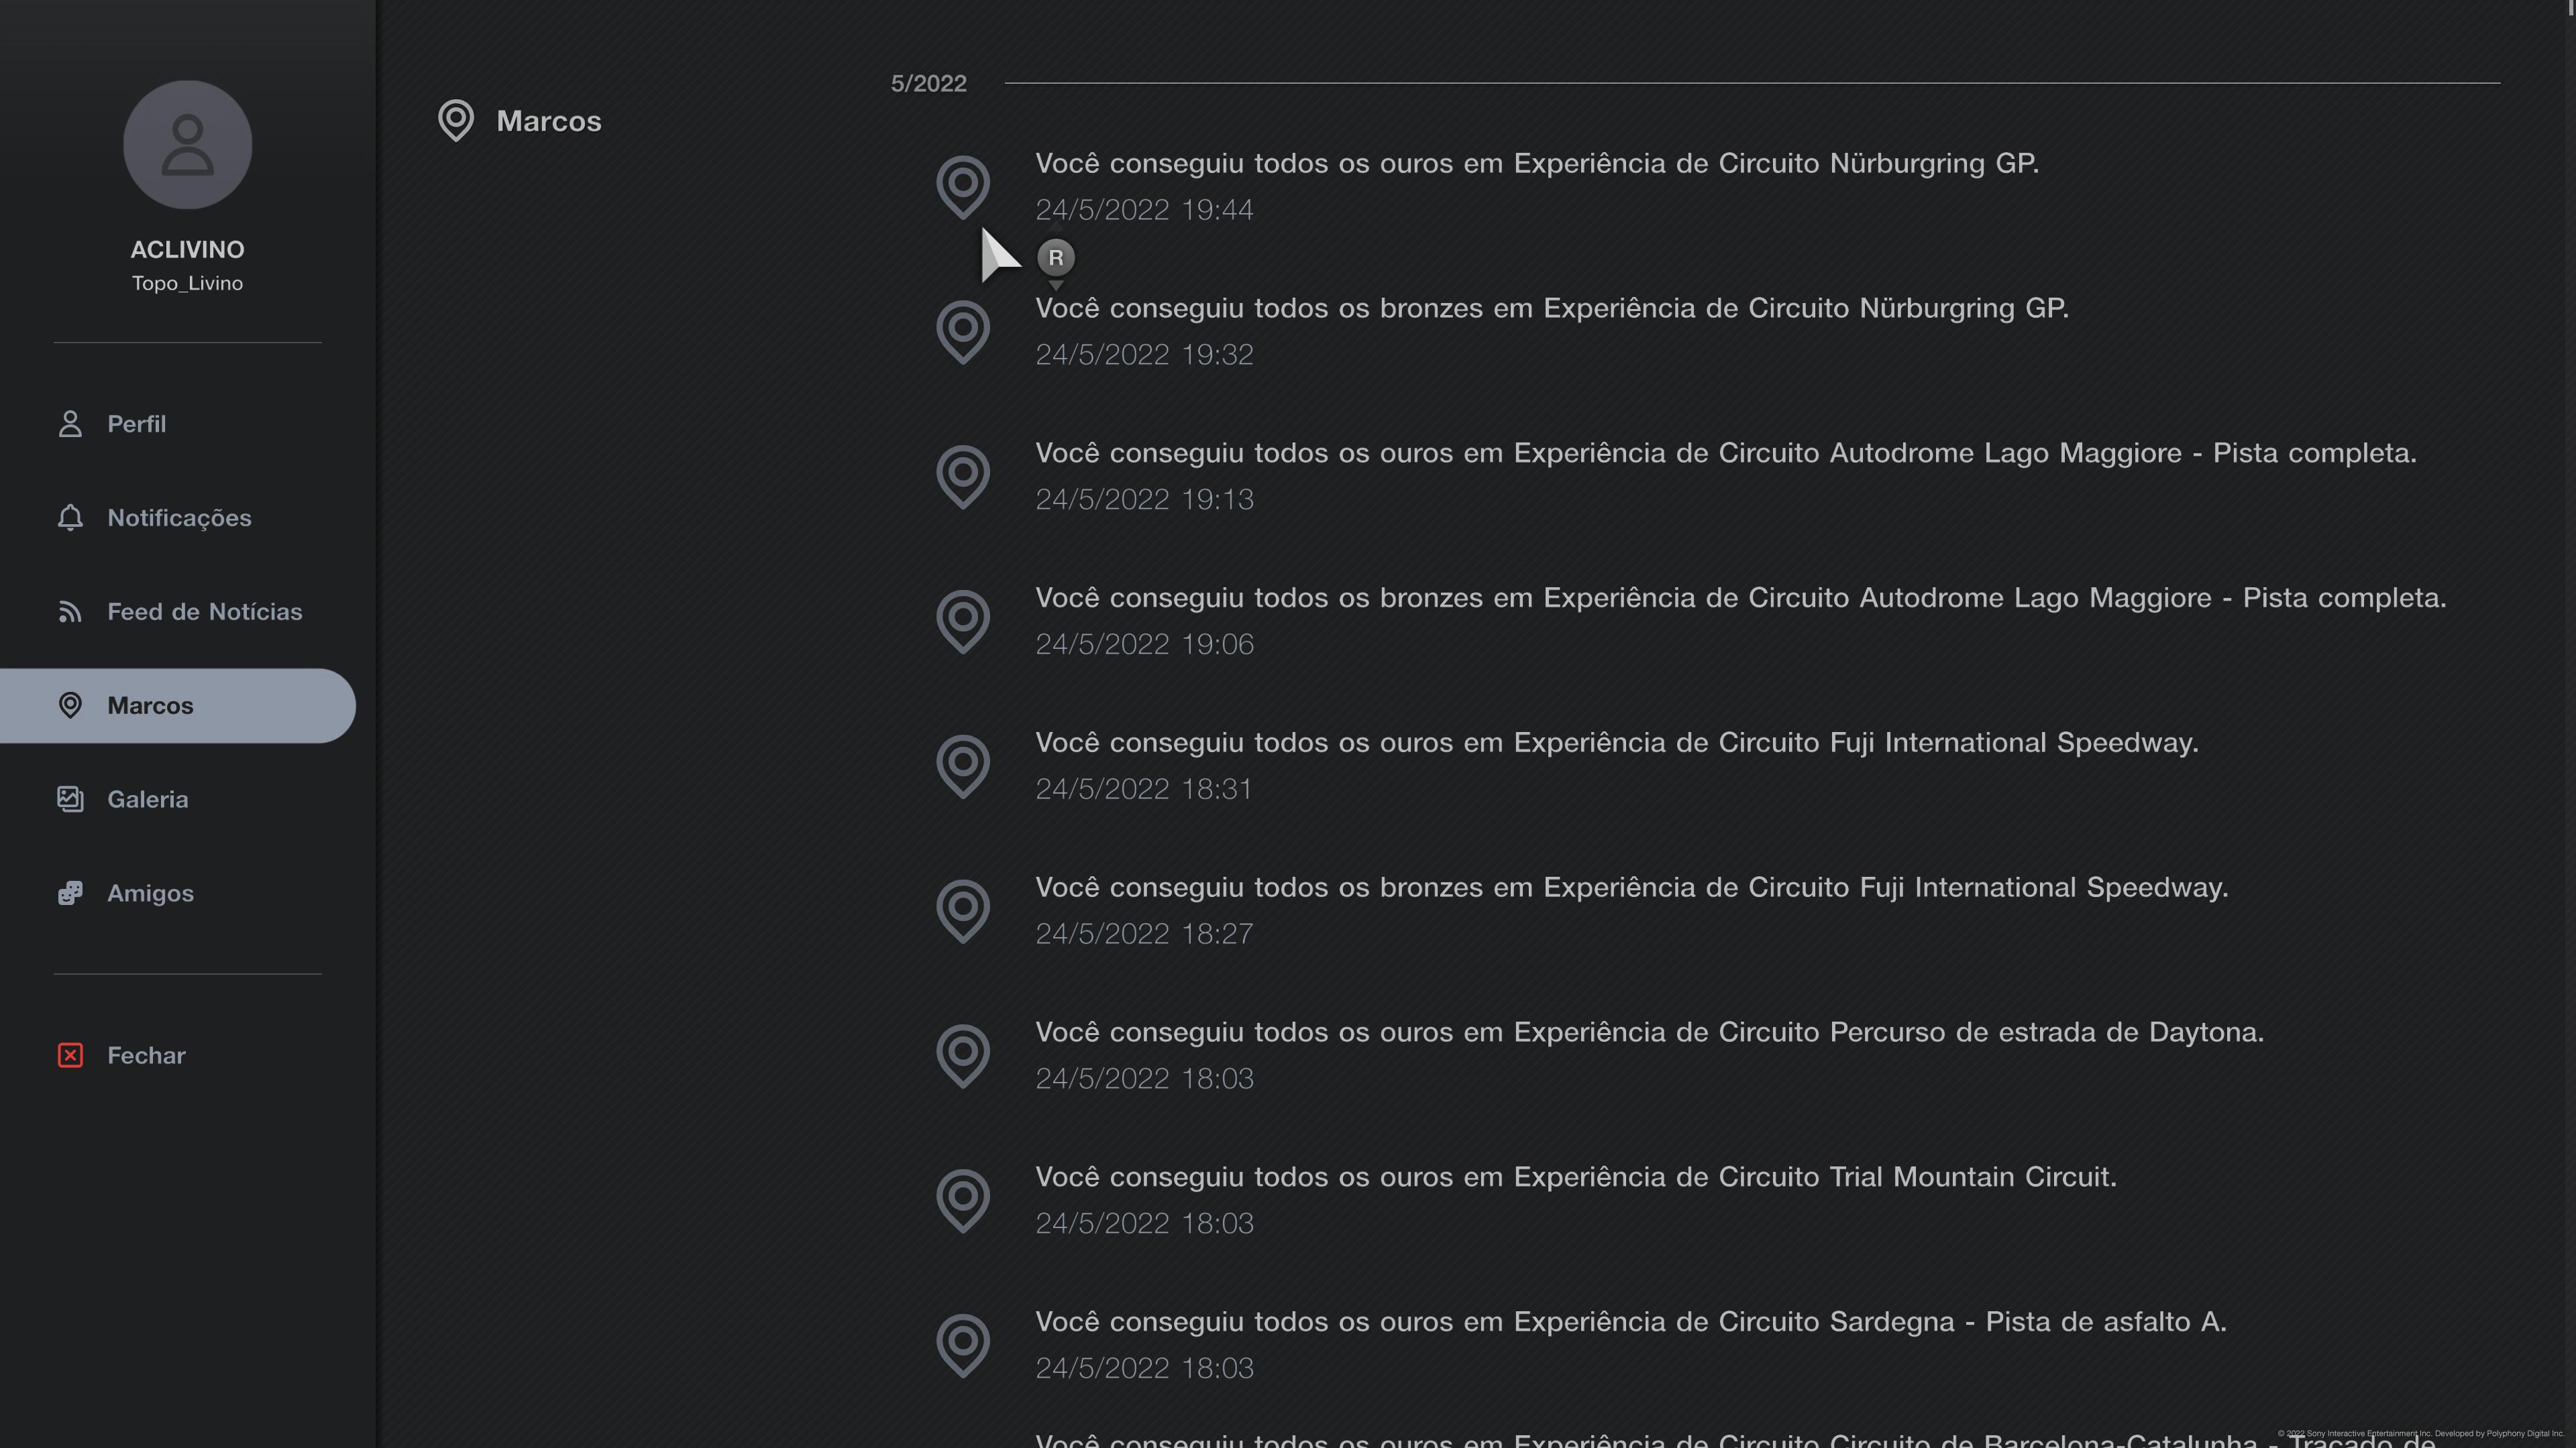2576x1448 pixels.
Task: Click the Marcos page heading
Action: (x=549, y=121)
